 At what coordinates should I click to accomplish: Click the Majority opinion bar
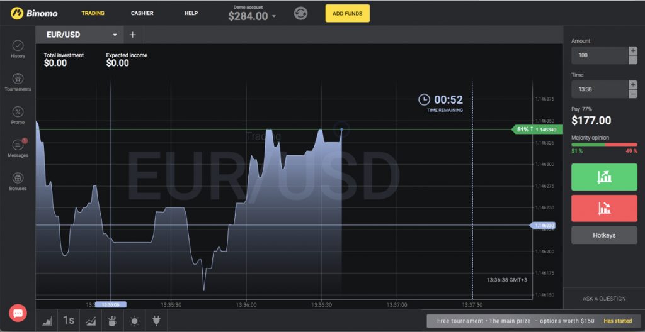click(x=604, y=145)
